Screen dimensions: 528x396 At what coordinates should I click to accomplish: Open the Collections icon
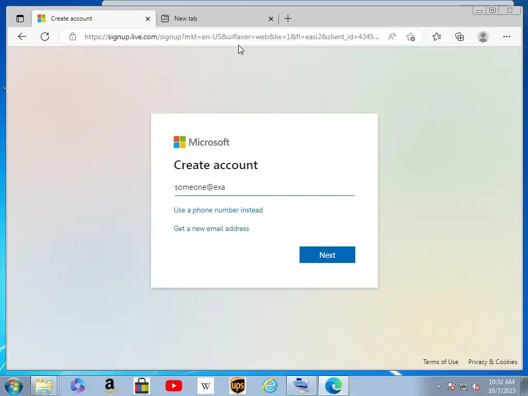459,37
